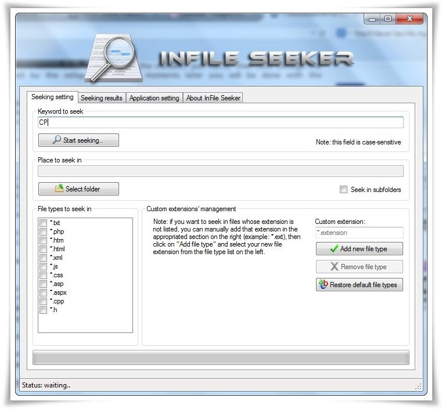
Task: Check the *.css file type
Action: coord(43,276)
